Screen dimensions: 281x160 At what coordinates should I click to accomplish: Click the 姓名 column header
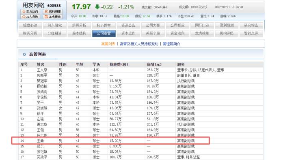pos(41,64)
